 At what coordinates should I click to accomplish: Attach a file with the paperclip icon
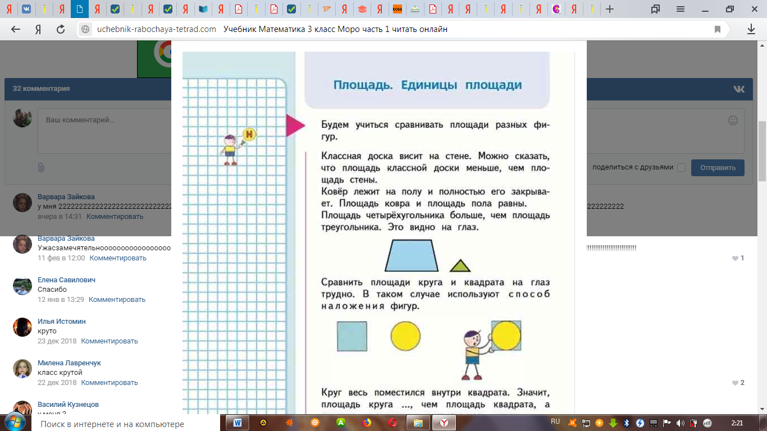pos(41,167)
